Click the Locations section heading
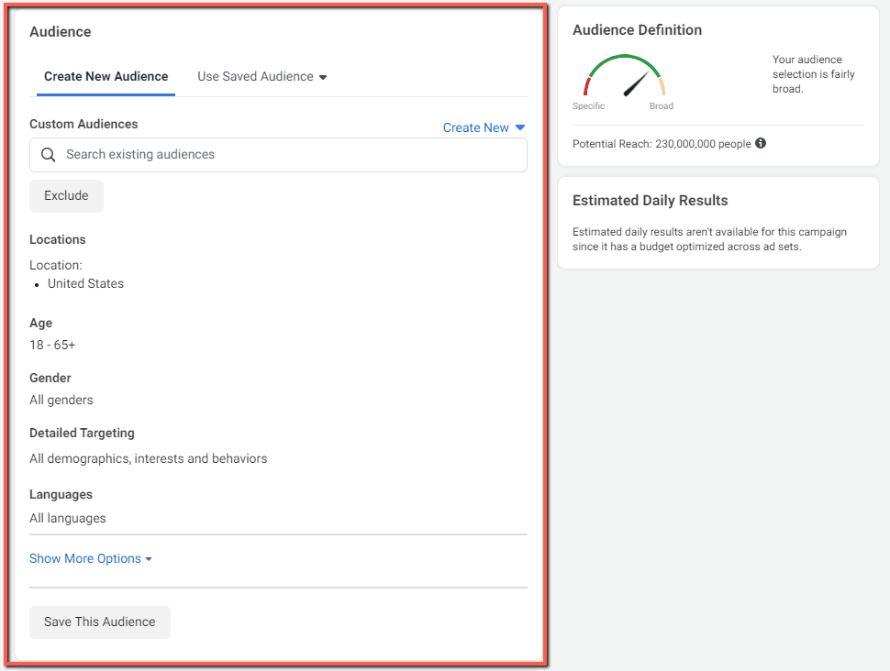Viewport: 890px width, 671px height. [57, 239]
